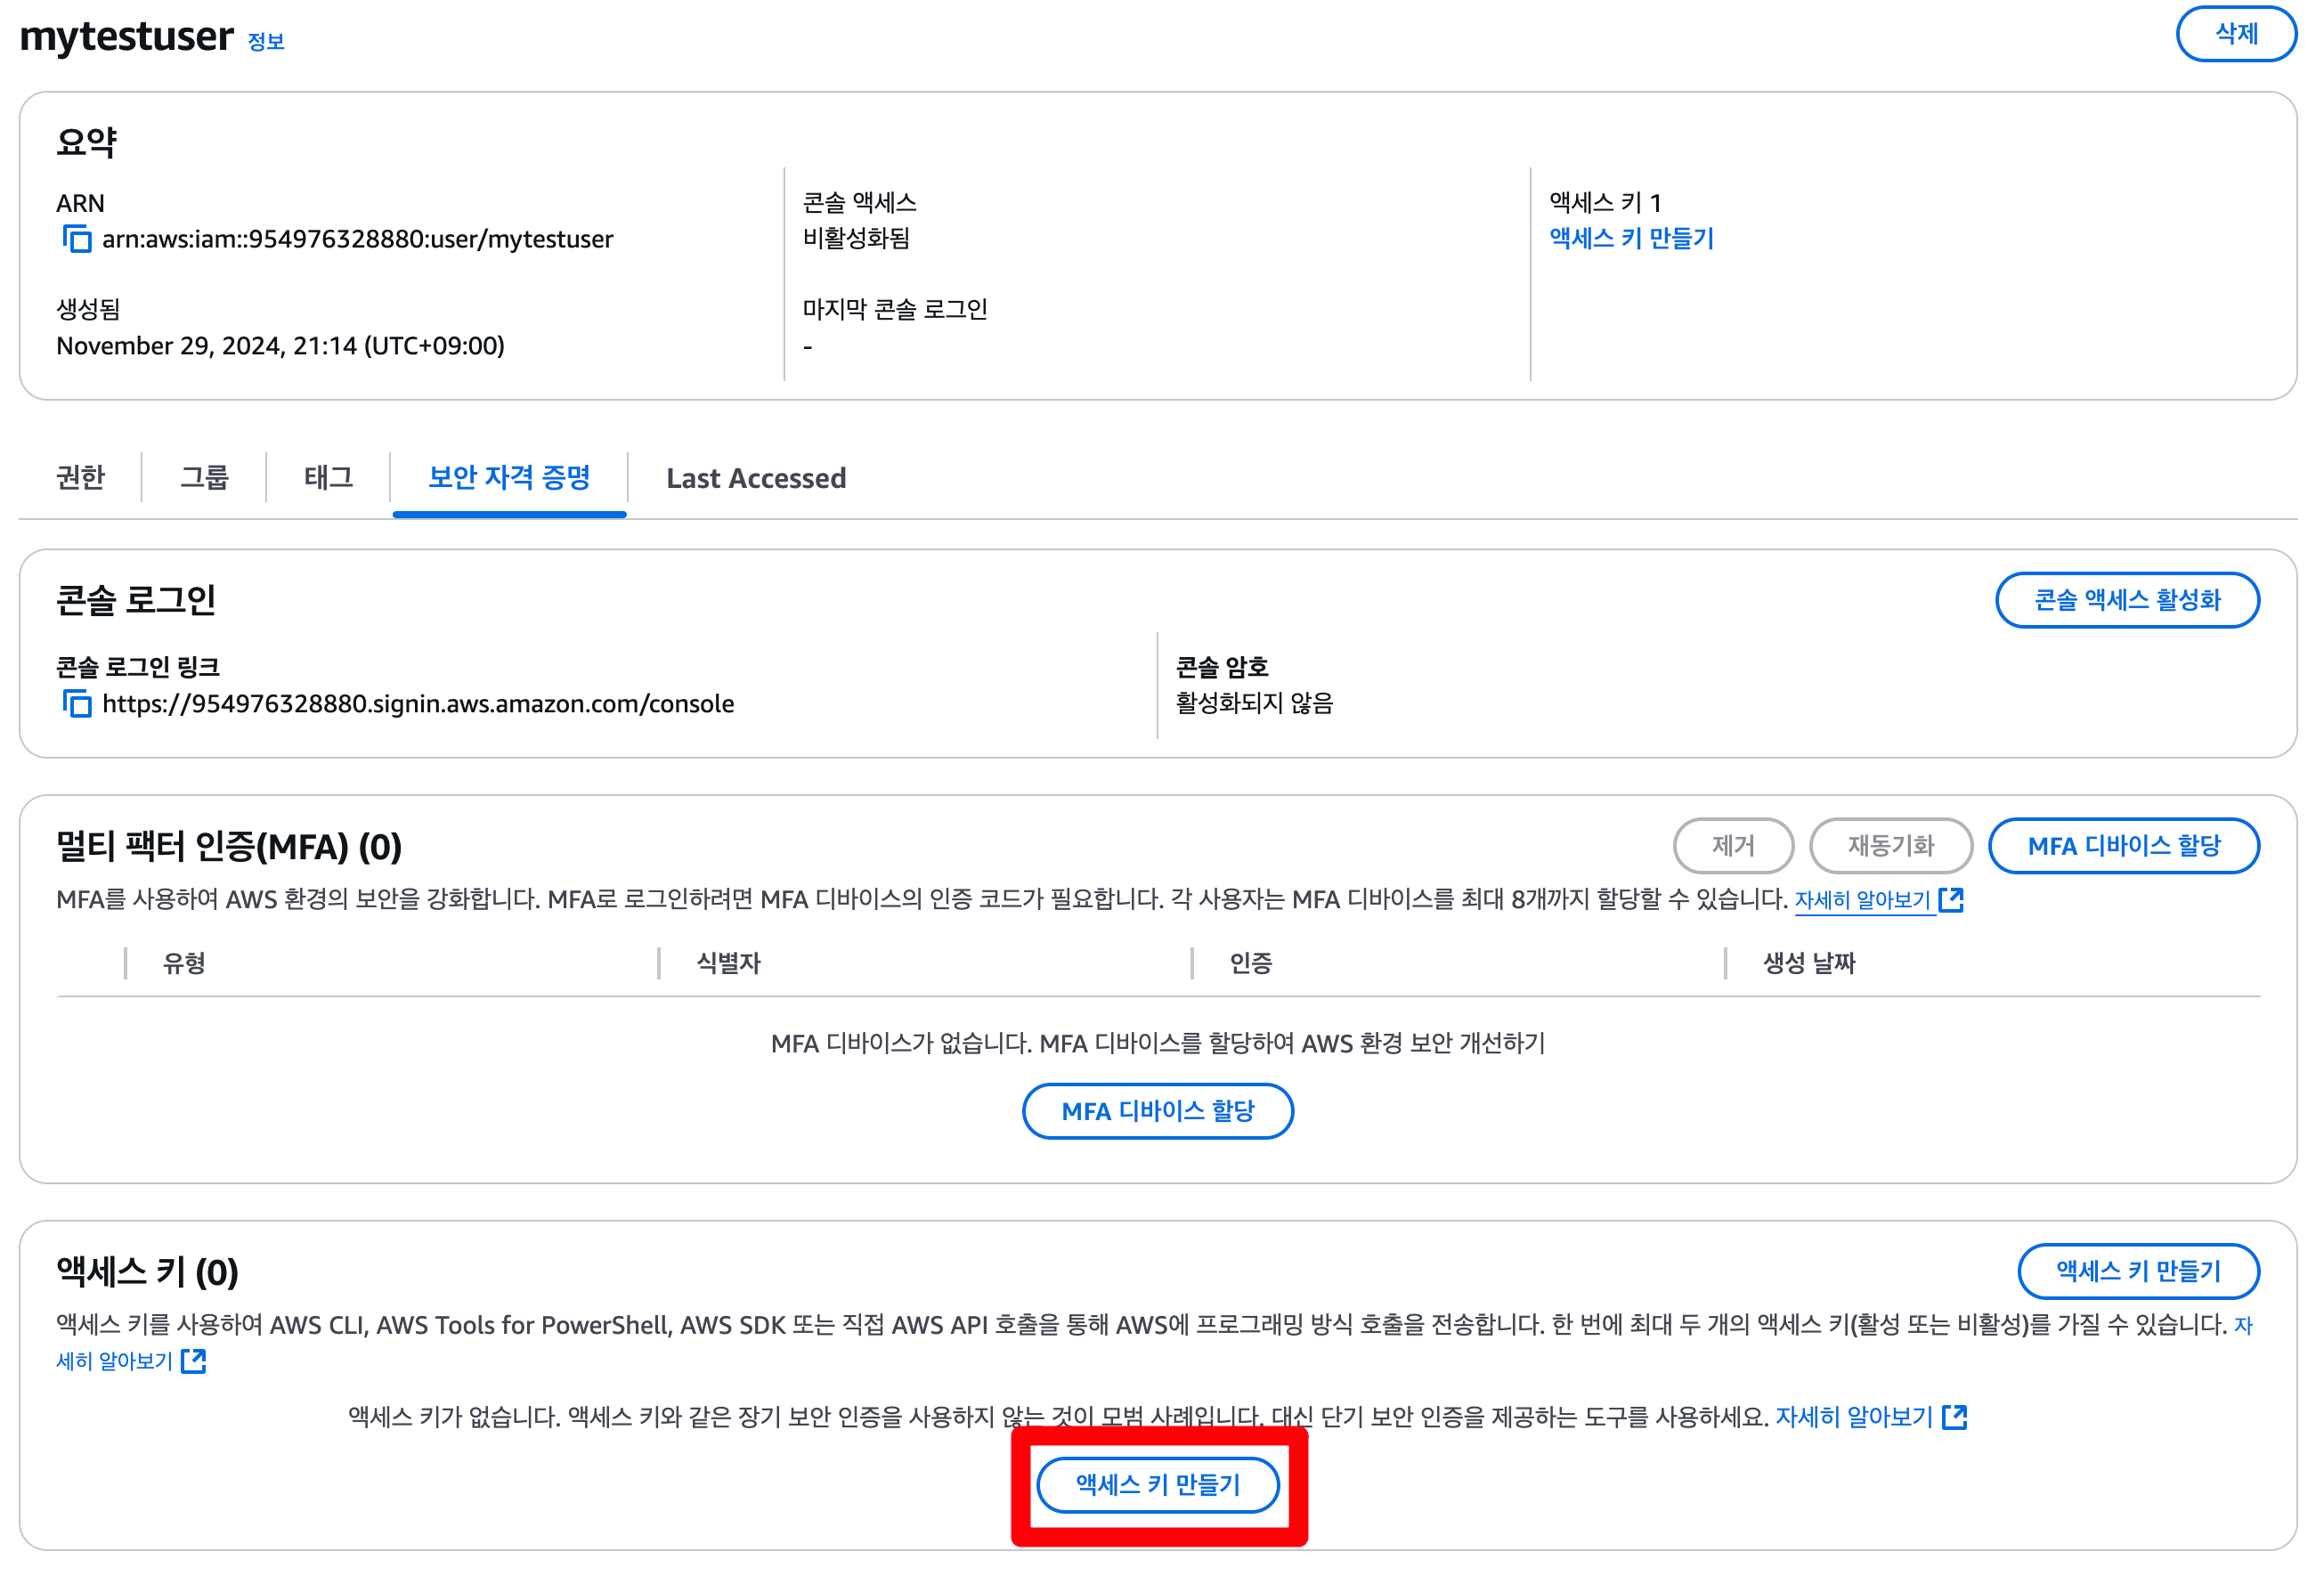Viewport: 2324px width, 1576px height.
Task: Click highlighted 액세스 키 만들기 button at bottom
Action: click(1157, 1485)
